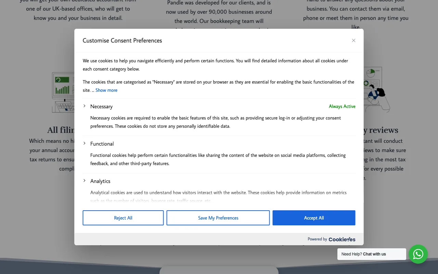Screen dimensions: 438x274
Task: Click the Customise Consent Preferences title
Action: (x=122, y=40)
